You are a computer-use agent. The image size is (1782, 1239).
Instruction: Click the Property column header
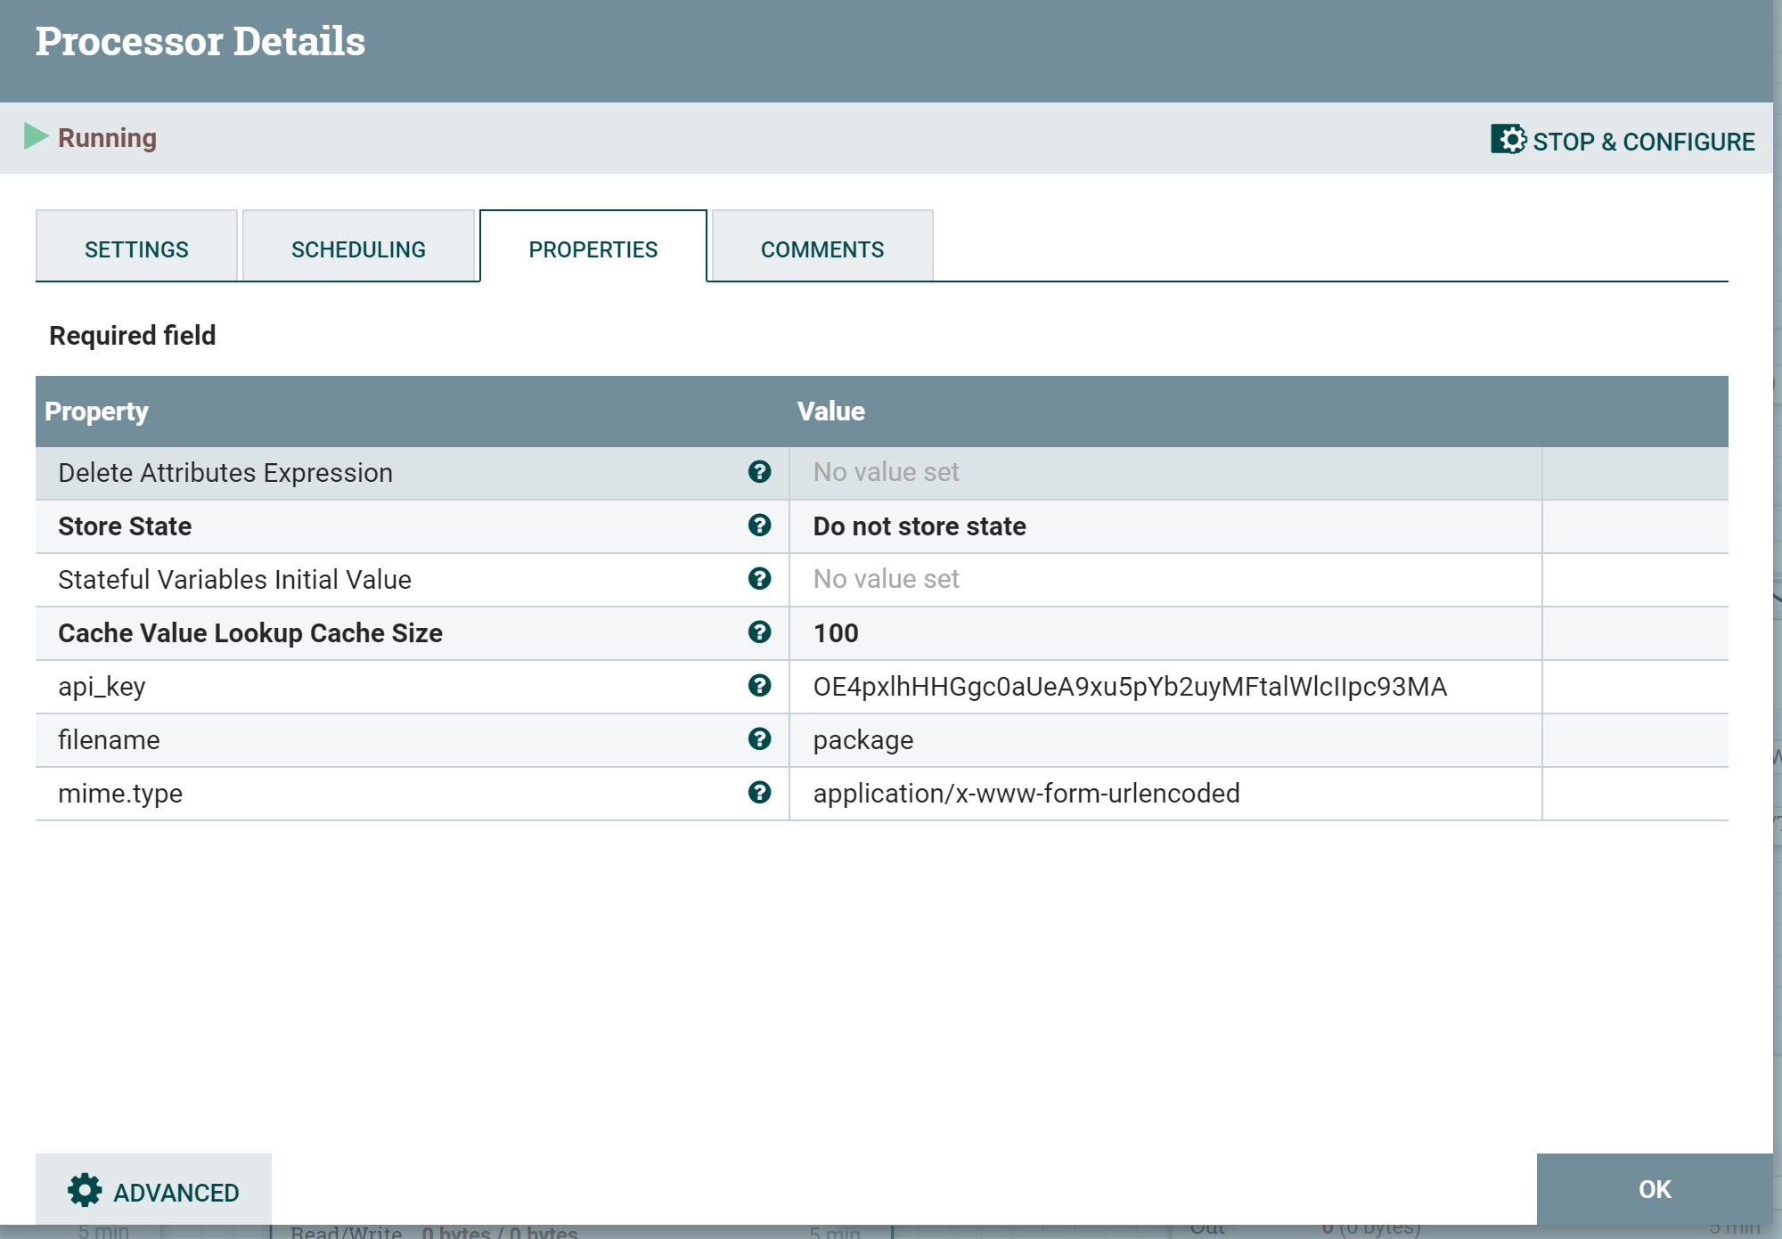[x=96, y=412]
